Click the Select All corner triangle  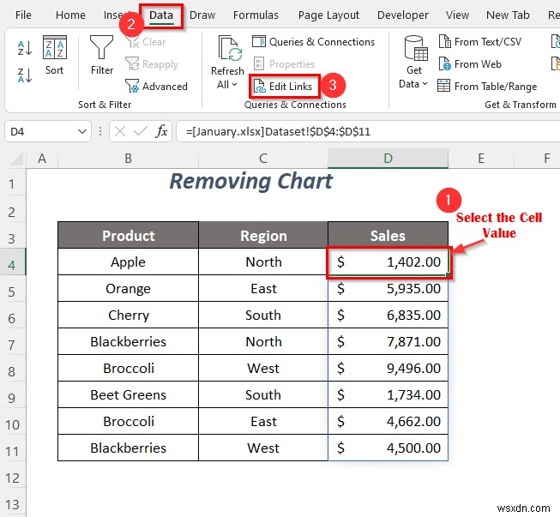coord(16,159)
